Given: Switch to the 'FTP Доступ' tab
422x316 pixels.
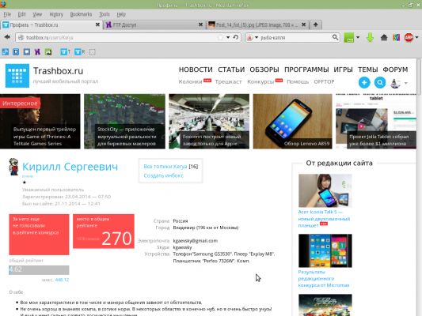Looking at the screenshot, I should click(x=154, y=24).
